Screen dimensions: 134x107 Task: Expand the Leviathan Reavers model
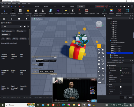point(109,57)
